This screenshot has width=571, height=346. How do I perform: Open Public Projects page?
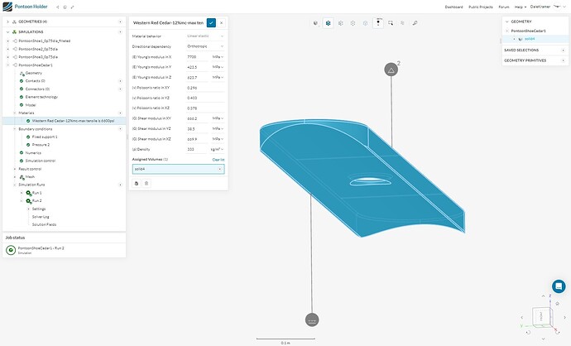[481, 7]
